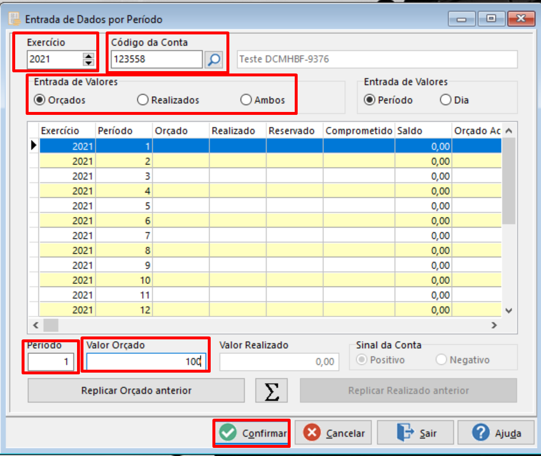Click Sair button to exit
The height and width of the screenshot is (456, 541).
(x=415, y=433)
